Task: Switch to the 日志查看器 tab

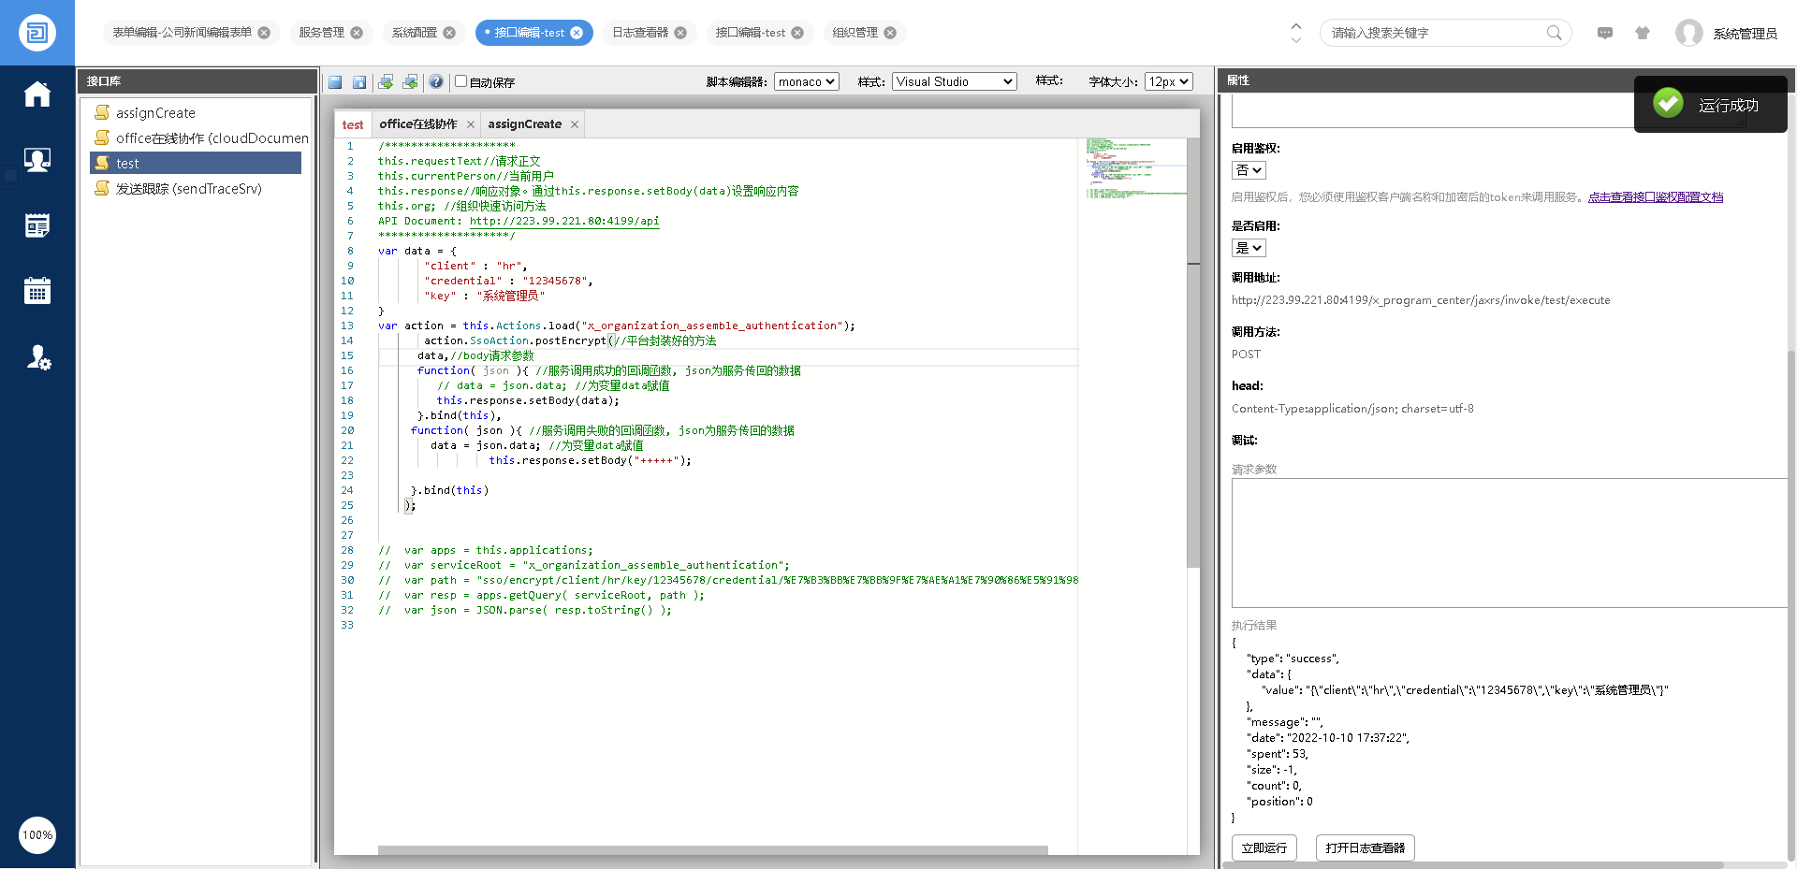Action: tap(640, 33)
